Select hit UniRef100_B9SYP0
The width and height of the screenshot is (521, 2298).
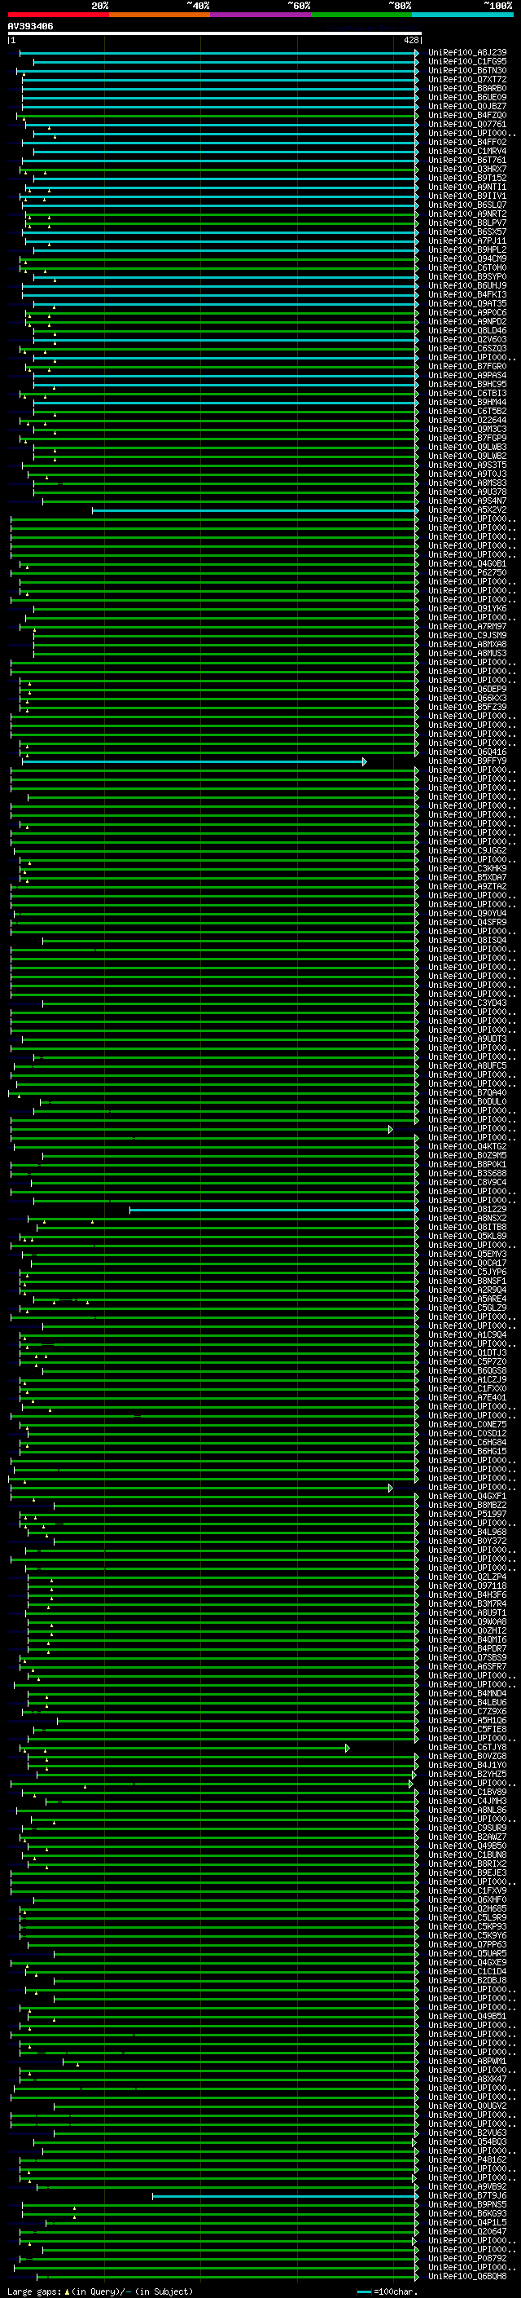point(467,276)
